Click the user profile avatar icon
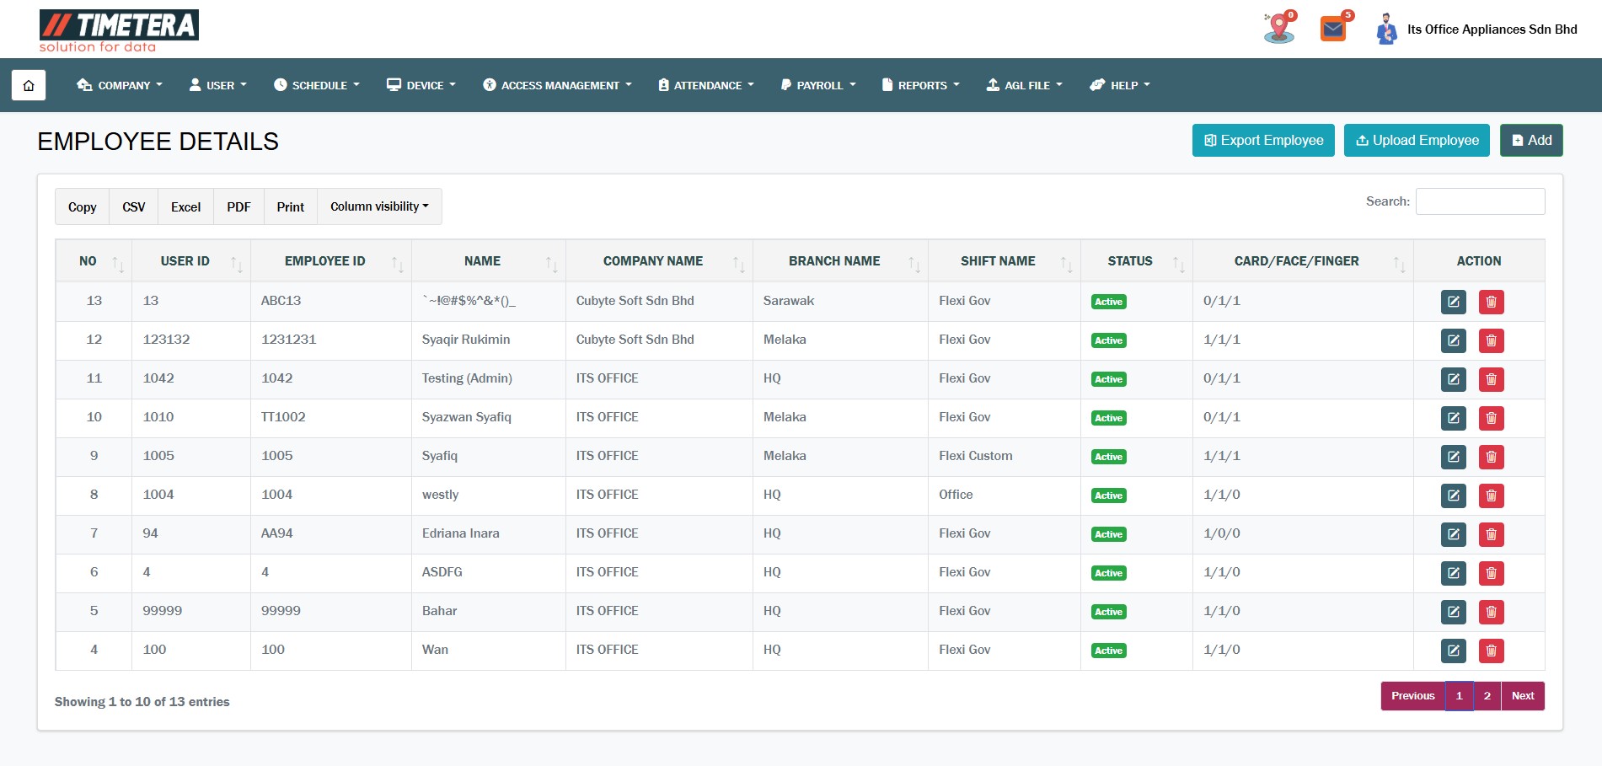Screen dimensions: 1602x766 click(x=1386, y=29)
